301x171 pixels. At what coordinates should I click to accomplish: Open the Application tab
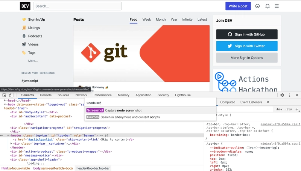(143, 95)
